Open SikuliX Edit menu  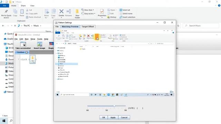(x=21, y=39)
